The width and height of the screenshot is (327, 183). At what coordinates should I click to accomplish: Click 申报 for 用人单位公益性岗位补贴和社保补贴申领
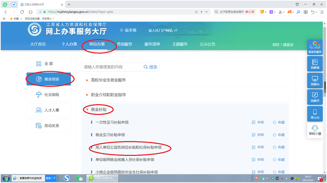pos(258,147)
